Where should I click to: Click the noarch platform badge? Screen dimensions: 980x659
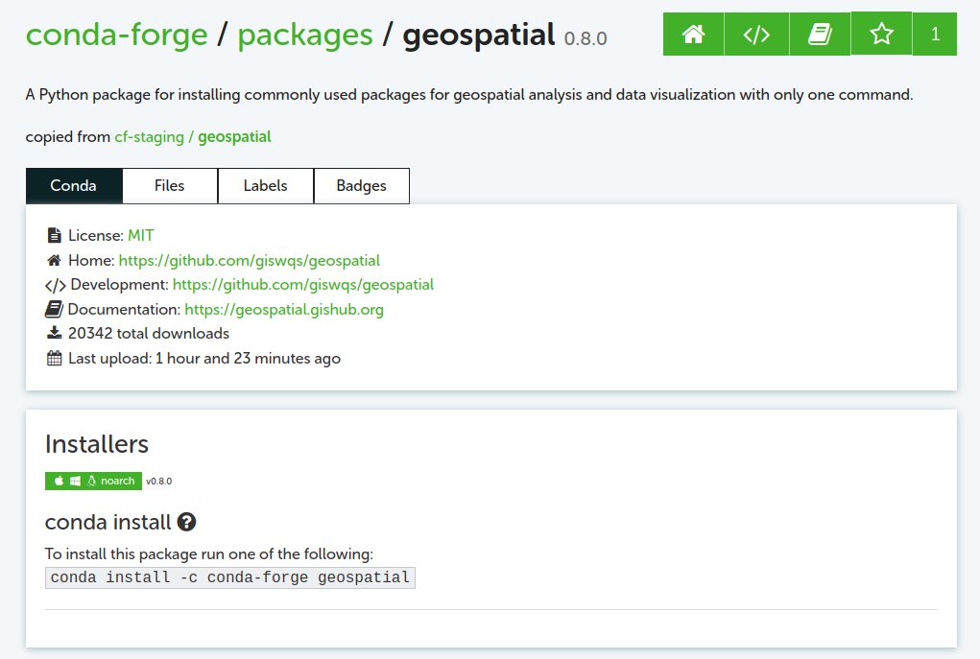pyautogui.click(x=94, y=481)
